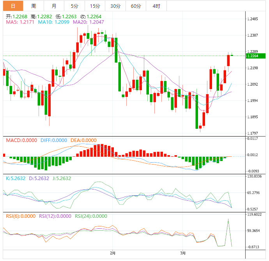
Task: Click the green 1.2264 current price tag
Action: click(x=256, y=56)
